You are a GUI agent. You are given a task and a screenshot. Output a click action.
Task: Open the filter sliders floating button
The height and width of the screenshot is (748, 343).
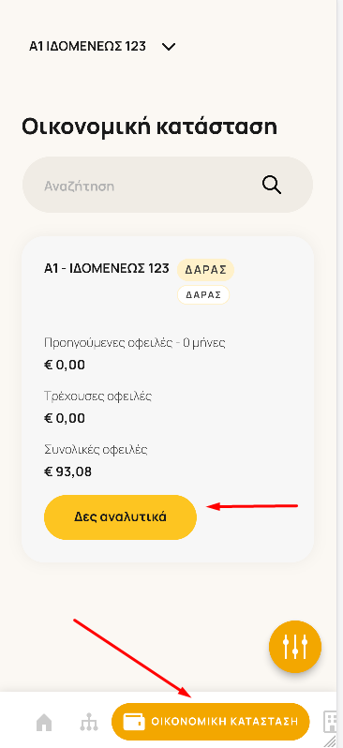click(x=295, y=647)
